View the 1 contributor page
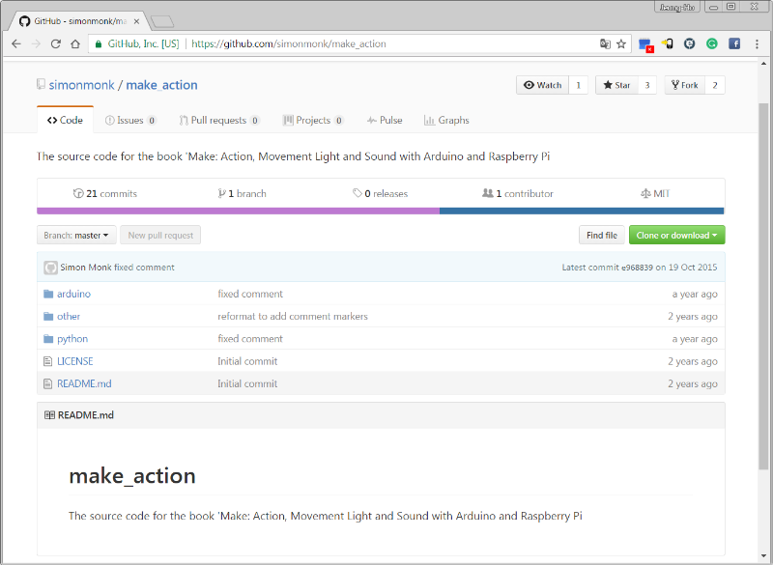Screen dimensions: 773x565 click(x=518, y=193)
